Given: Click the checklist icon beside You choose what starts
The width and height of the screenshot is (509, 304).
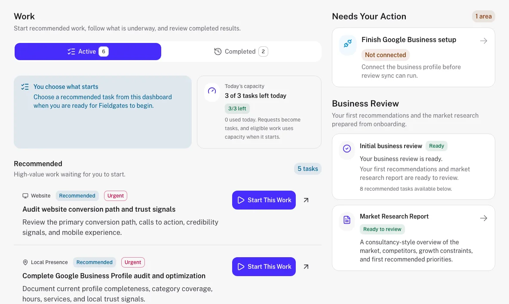Looking at the screenshot, I should [25, 87].
